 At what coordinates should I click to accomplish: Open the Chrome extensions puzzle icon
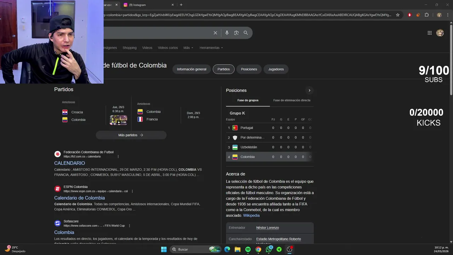point(426,15)
